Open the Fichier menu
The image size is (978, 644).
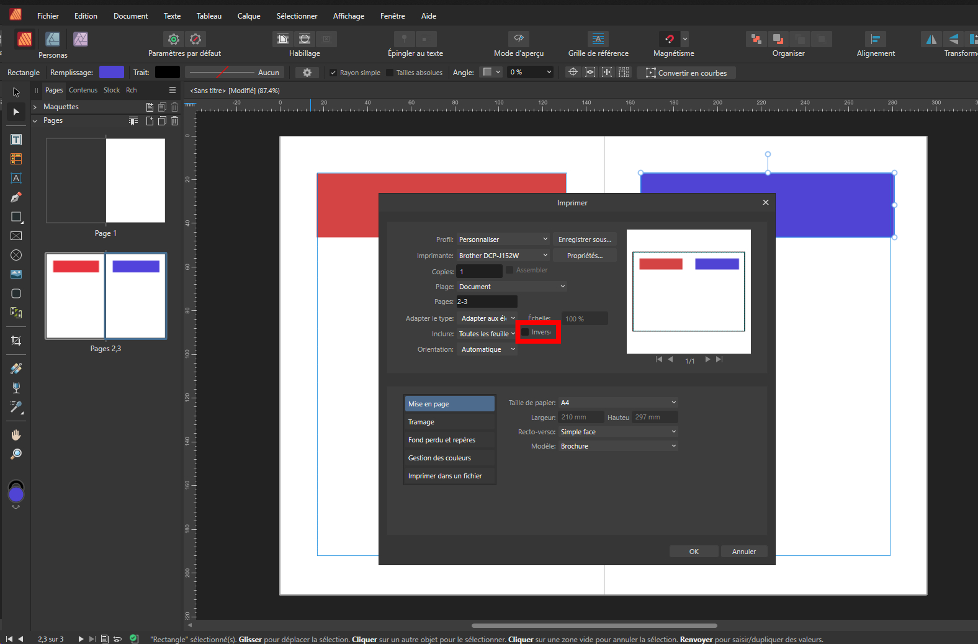coord(48,16)
